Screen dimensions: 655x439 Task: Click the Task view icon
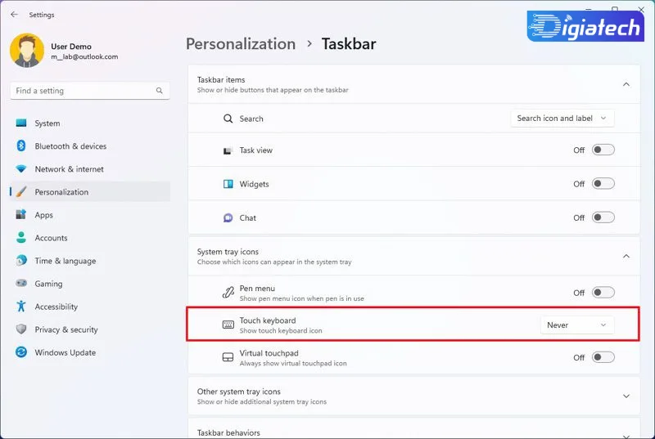pos(228,150)
